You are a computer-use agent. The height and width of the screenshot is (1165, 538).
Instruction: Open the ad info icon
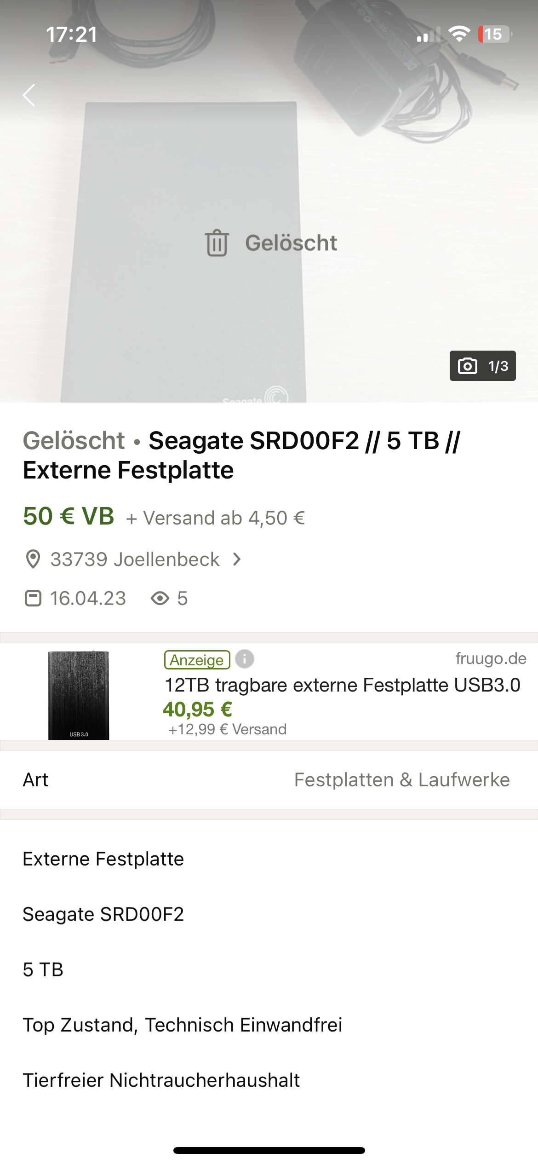(x=245, y=659)
